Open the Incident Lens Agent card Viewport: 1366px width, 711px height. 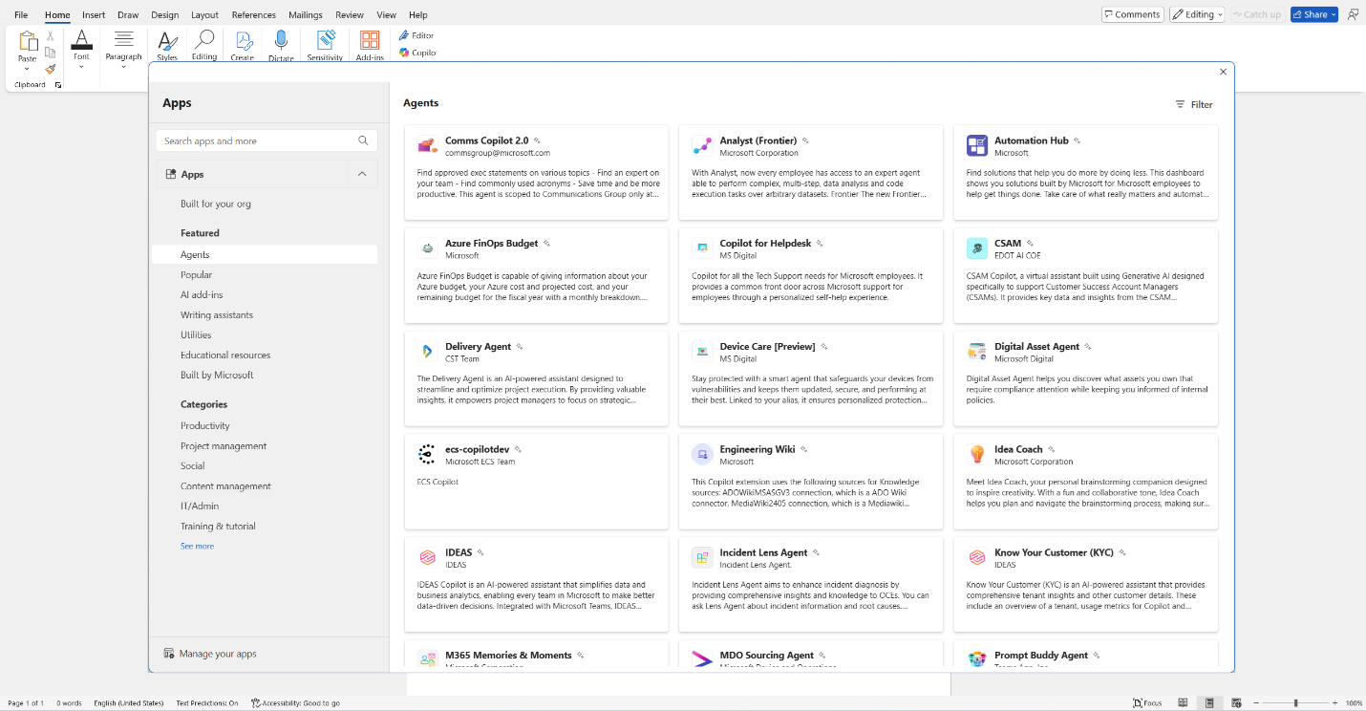pos(811,585)
